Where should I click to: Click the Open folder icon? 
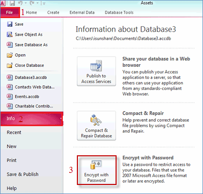pos(10,55)
